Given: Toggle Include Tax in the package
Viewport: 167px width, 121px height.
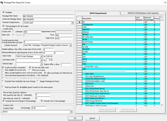Looking at the screenshot, I should coord(42,101).
